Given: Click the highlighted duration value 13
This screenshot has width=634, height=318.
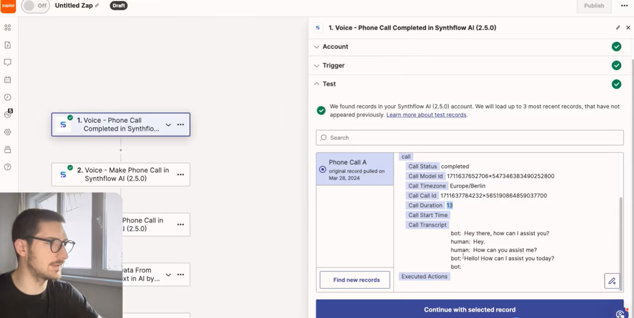Looking at the screenshot, I should 449,205.
